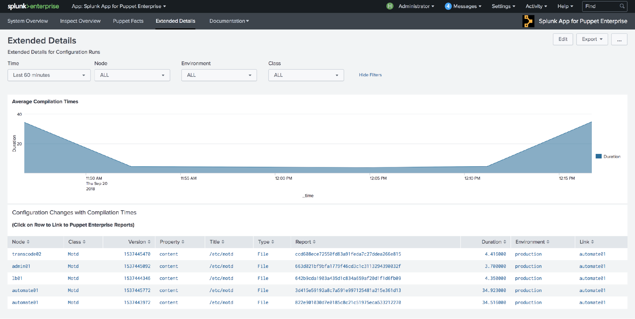Open the Export dropdown button
635x319 pixels.
tap(592, 39)
